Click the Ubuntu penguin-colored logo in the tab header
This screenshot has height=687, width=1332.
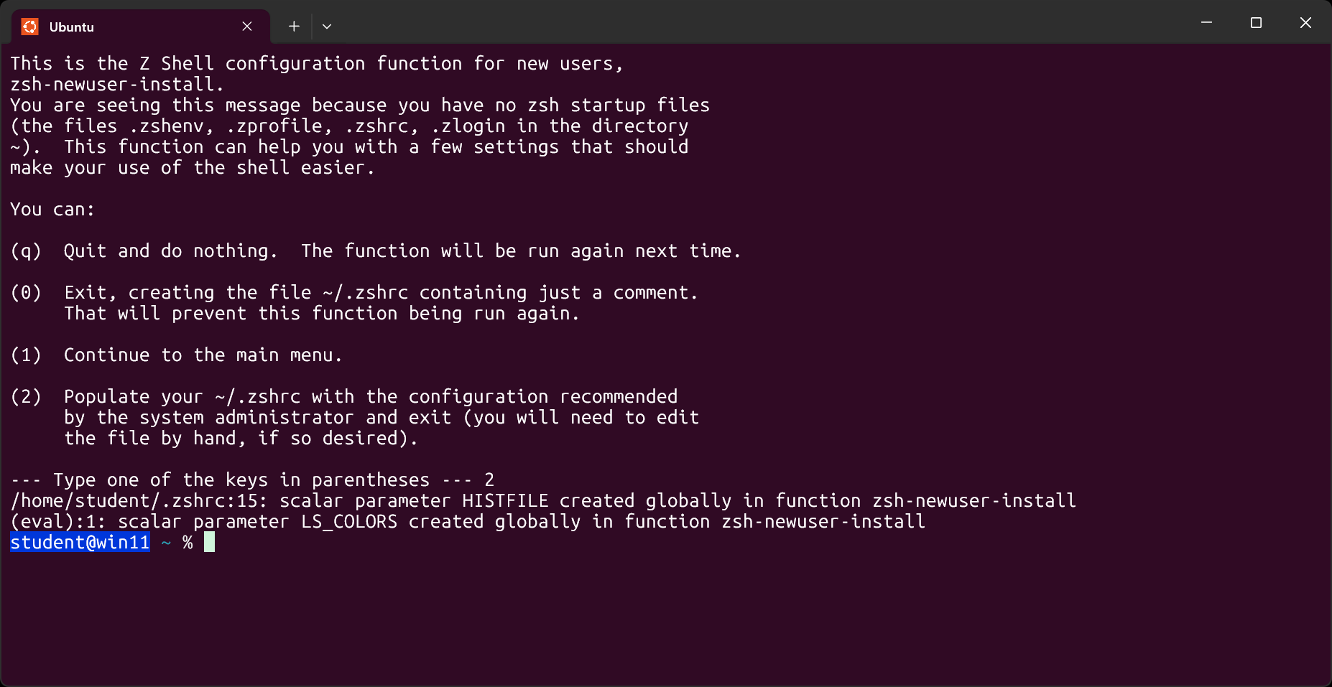(x=30, y=26)
